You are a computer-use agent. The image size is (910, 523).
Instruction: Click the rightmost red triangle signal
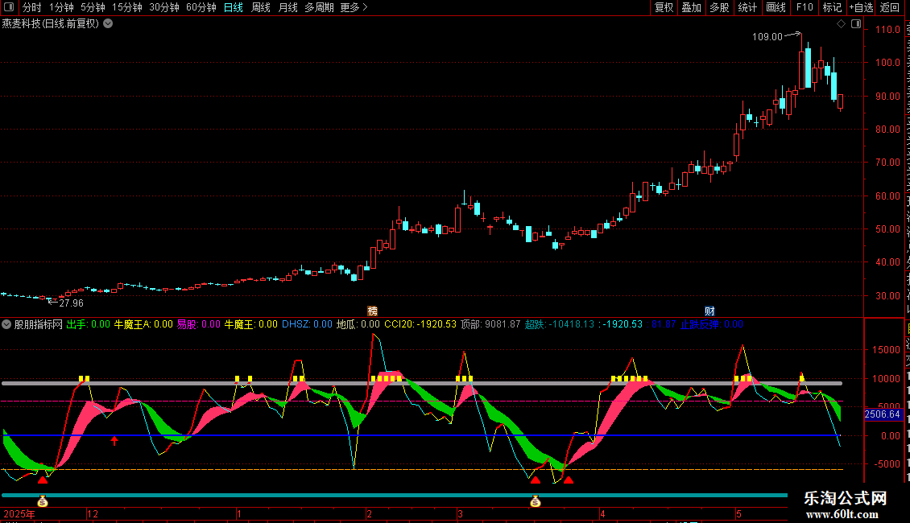tap(569, 480)
